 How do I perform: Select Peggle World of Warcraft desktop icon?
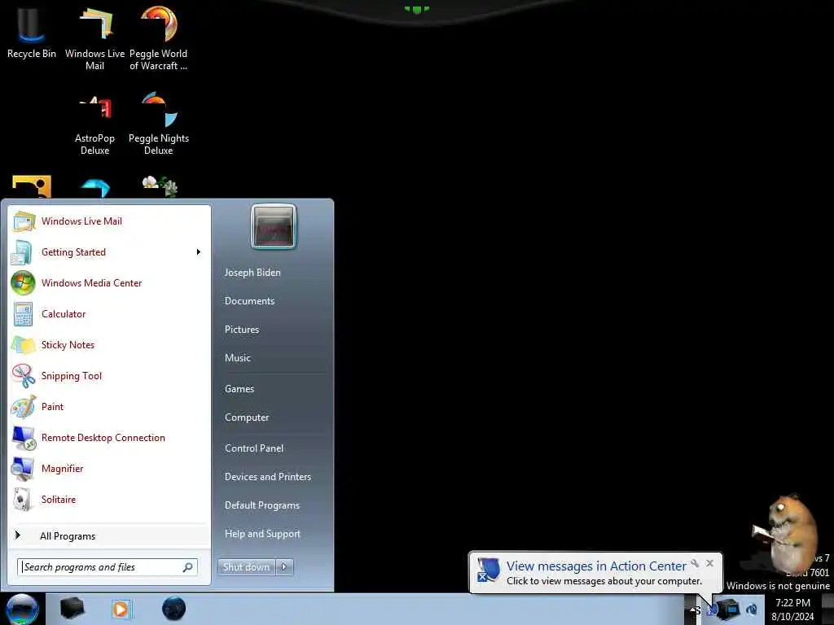pyautogui.click(x=159, y=38)
